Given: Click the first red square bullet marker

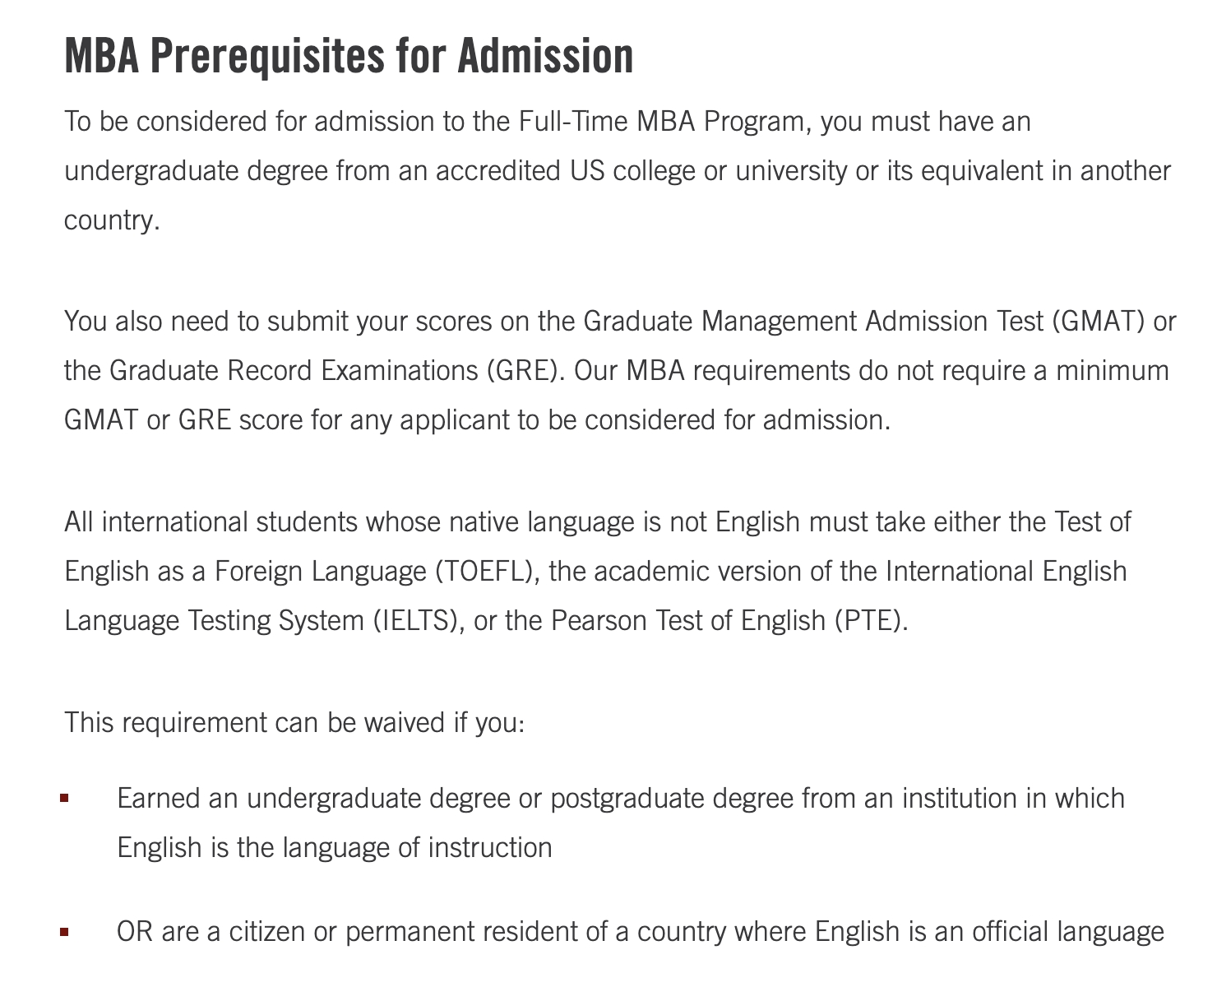Looking at the screenshot, I should (64, 798).
